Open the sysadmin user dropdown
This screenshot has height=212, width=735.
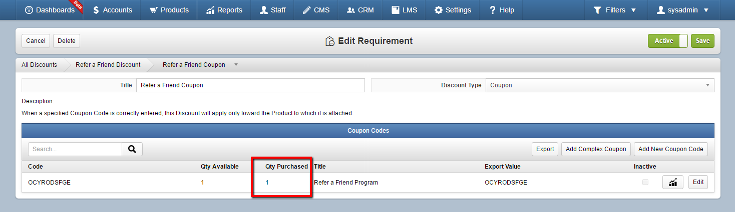[x=682, y=10]
